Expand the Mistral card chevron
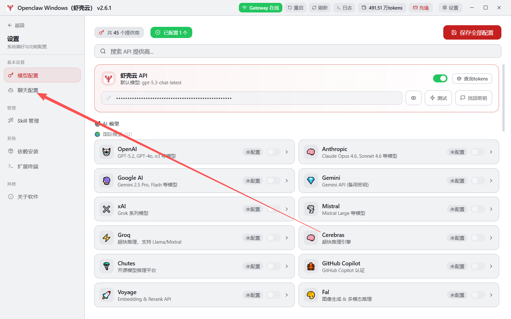The image size is (511, 319). point(491,209)
